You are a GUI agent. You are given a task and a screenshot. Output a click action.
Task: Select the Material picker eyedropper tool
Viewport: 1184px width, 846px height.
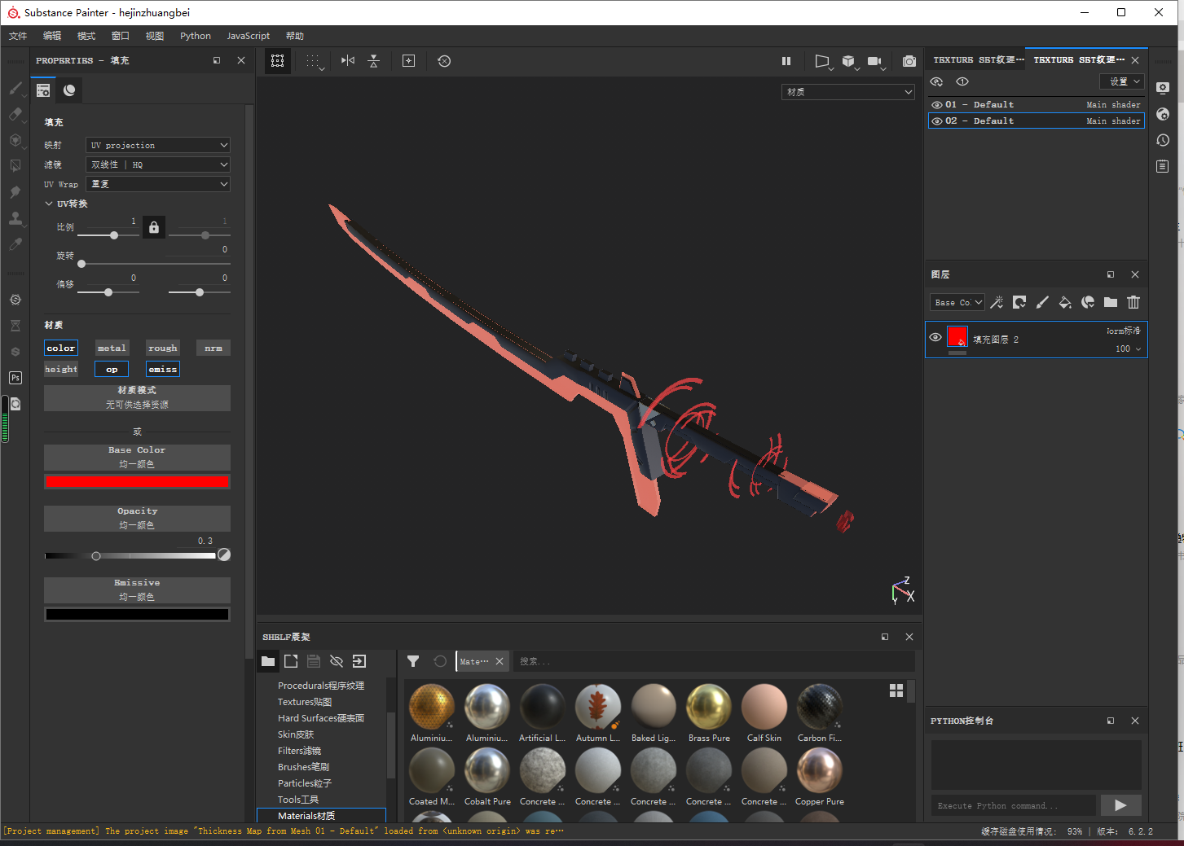point(15,244)
